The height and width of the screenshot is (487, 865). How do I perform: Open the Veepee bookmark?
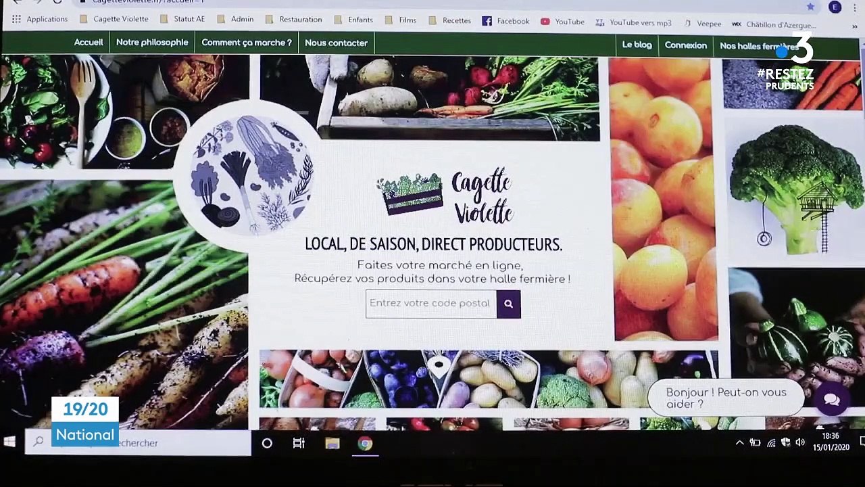[x=702, y=24]
